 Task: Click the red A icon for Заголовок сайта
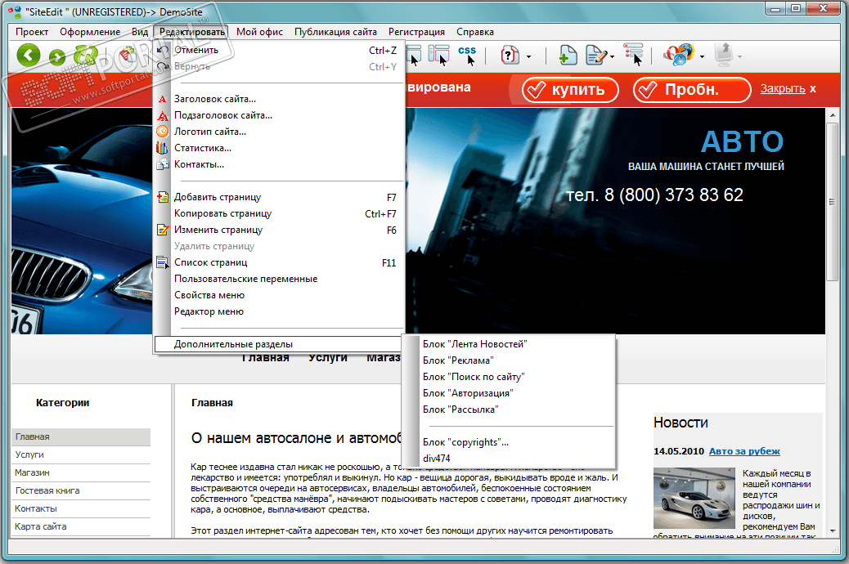(x=163, y=99)
